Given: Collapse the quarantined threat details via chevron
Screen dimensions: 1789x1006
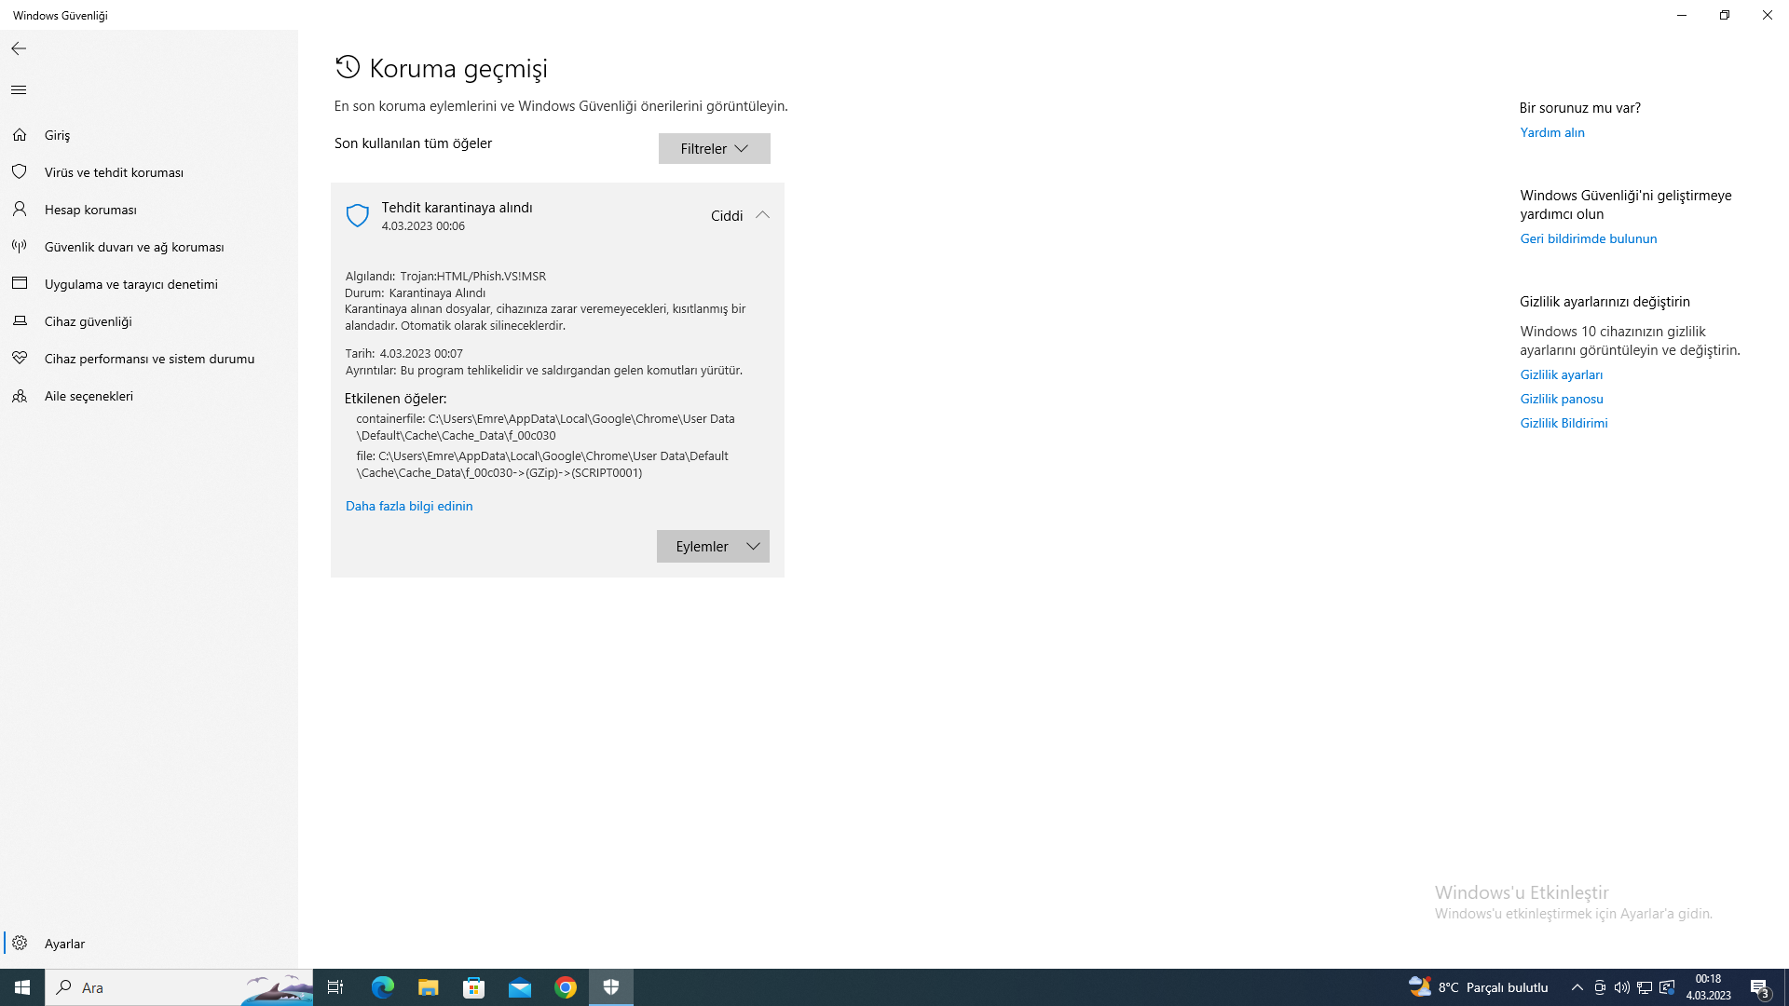Looking at the screenshot, I should 762,215.
